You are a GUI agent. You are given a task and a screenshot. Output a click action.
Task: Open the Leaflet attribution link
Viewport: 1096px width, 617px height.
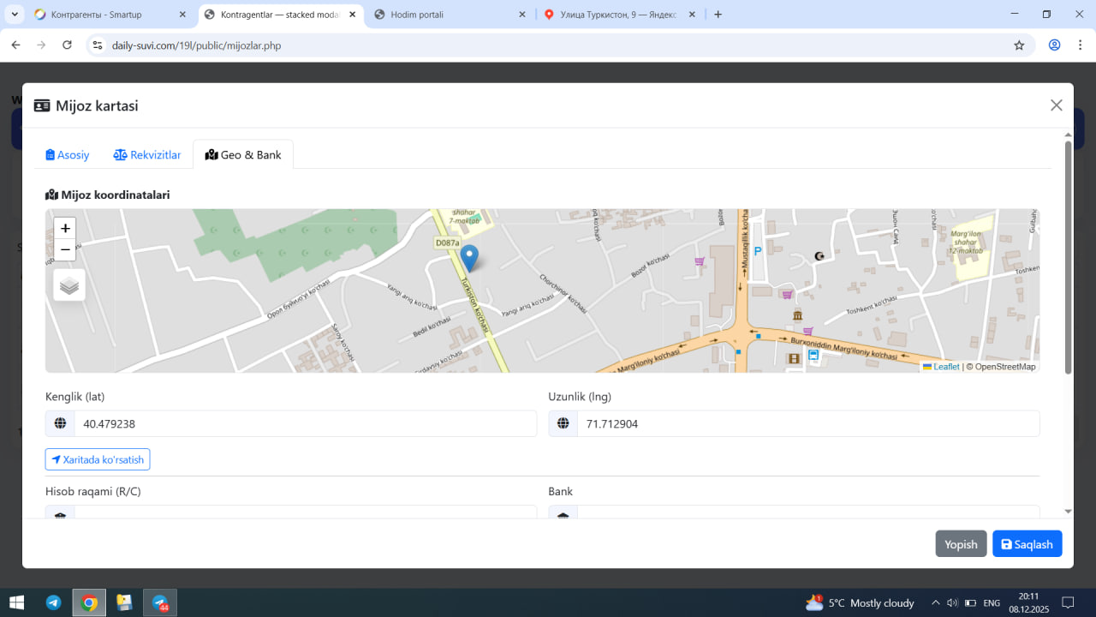pos(945,367)
